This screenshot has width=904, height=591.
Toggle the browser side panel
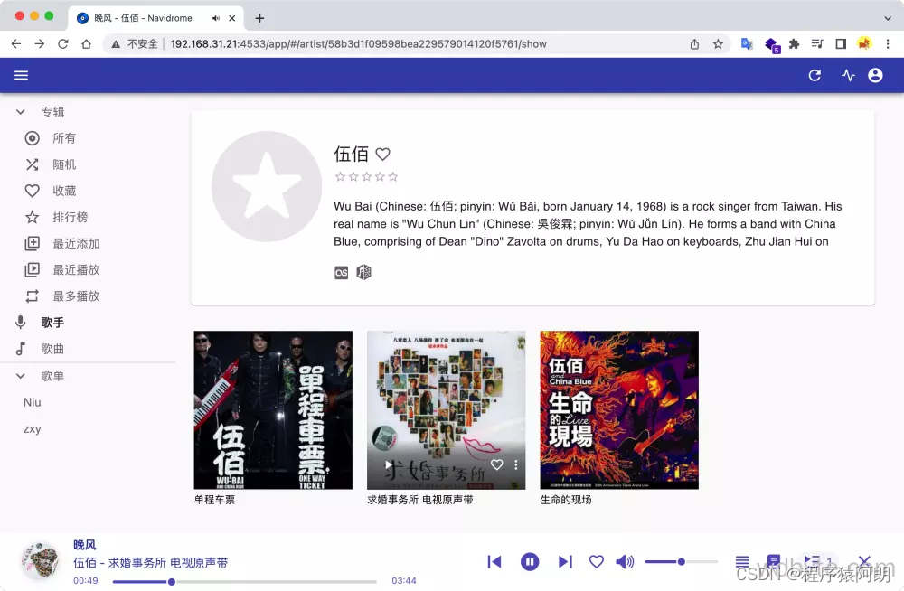pos(841,43)
